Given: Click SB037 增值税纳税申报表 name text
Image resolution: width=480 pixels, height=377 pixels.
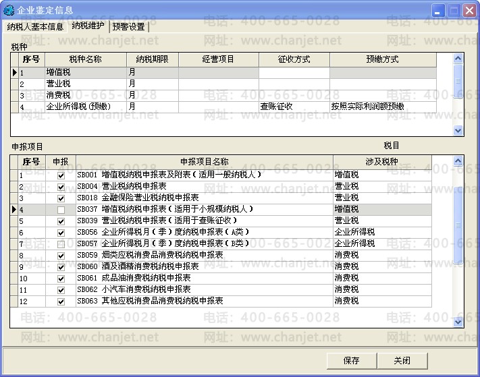Looking at the screenshot, I should (x=165, y=209).
